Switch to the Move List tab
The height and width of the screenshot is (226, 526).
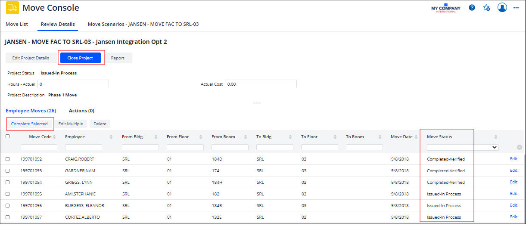coord(17,24)
